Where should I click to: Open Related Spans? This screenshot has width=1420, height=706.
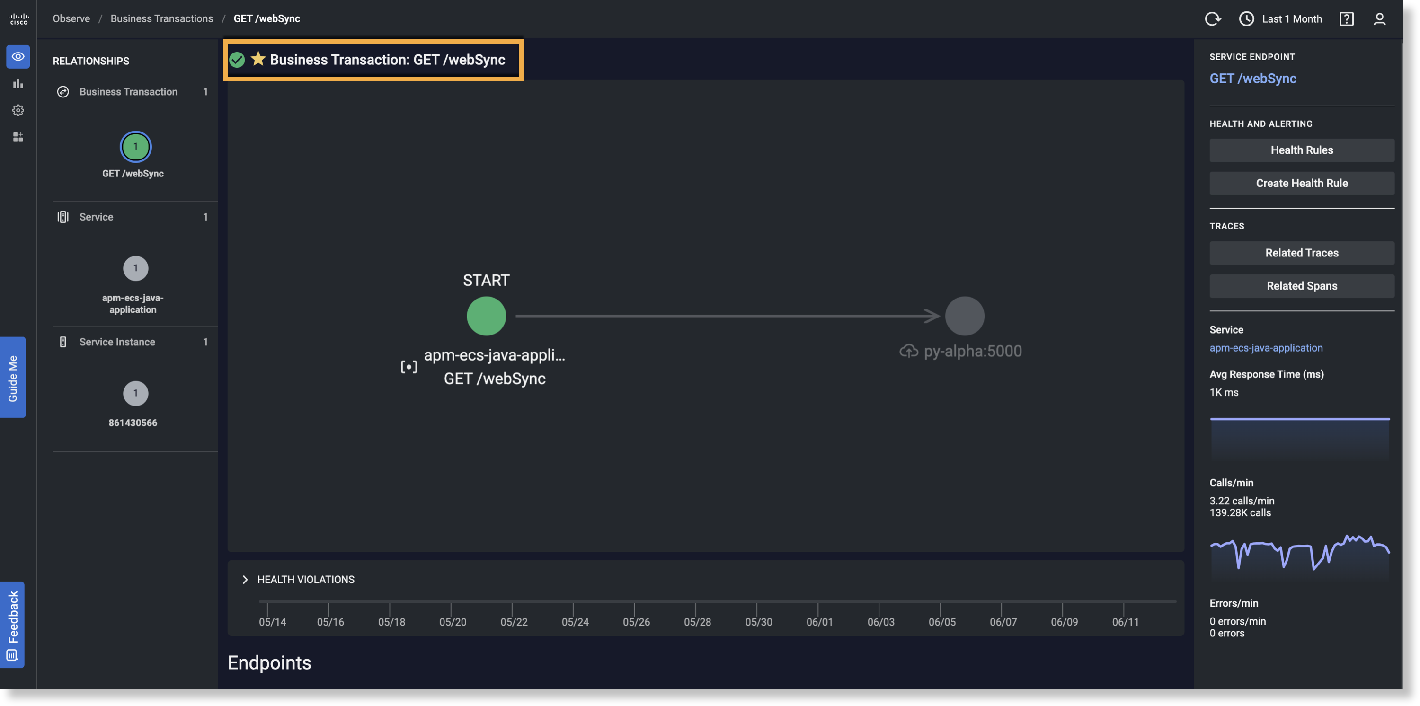tap(1302, 285)
